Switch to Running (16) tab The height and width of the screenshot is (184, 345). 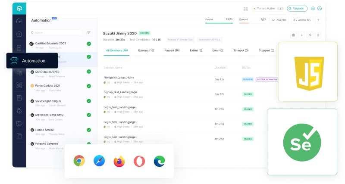pyautogui.click(x=146, y=50)
